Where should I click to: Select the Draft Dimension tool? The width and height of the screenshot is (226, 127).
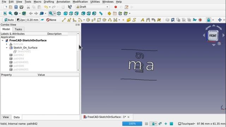(148, 20)
